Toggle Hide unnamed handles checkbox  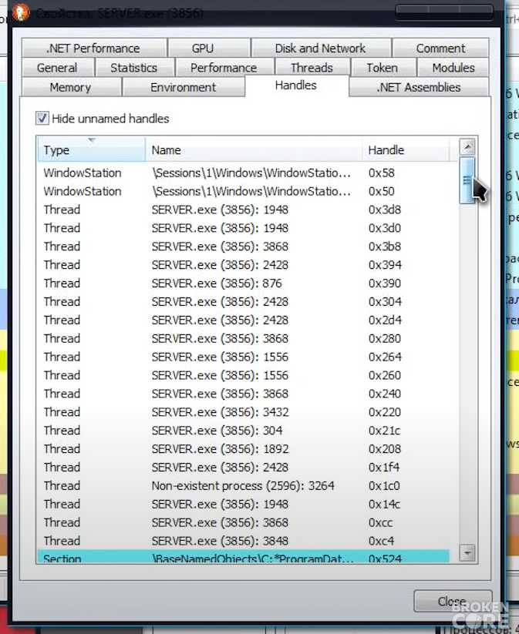42,119
